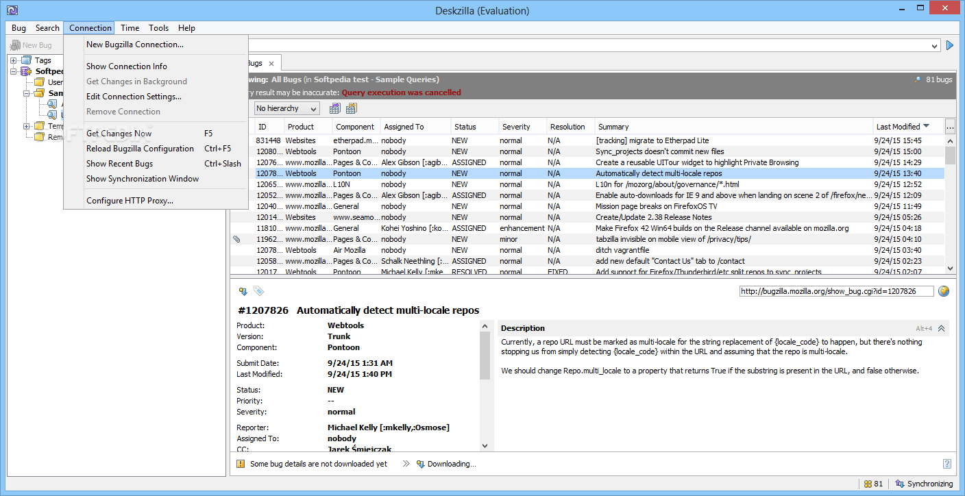Click the download bug details arrow icon above title
The image size is (965, 496).
243,291
